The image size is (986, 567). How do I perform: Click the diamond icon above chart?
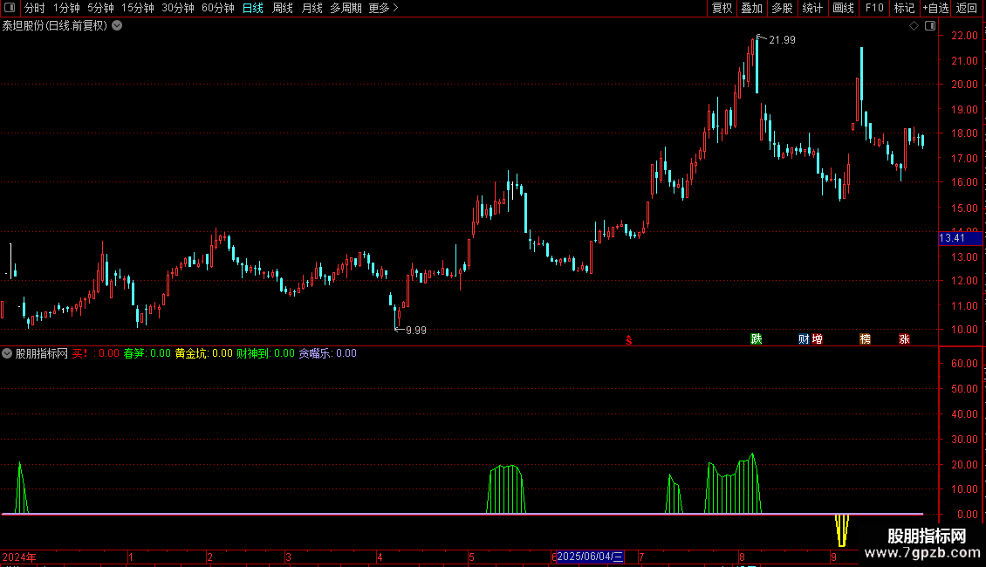pos(914,26)
